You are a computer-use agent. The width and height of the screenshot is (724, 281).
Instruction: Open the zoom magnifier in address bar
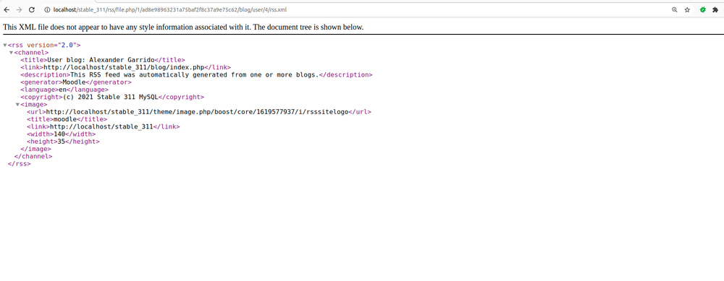(675, 9)
